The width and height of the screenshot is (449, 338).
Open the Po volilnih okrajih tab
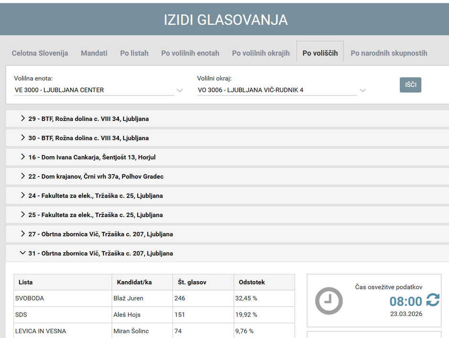point(261,53)
